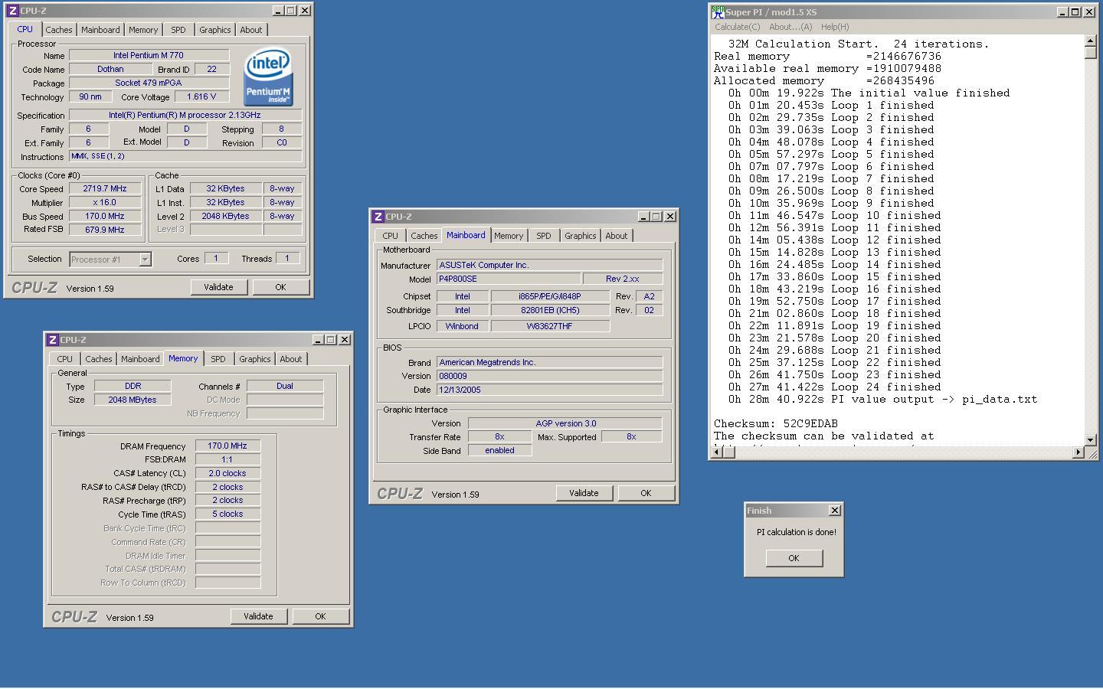Screen dimensions: 1103x689
Task: Open the Graphics tab in the CPU window
Action: click(215, 30)
